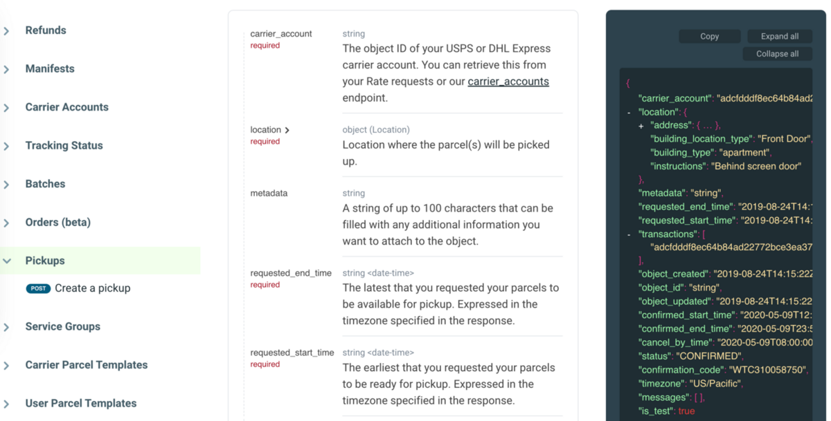
Task: Open the Orders (beta) sidebar item
Action: click(x=58, y=222)
